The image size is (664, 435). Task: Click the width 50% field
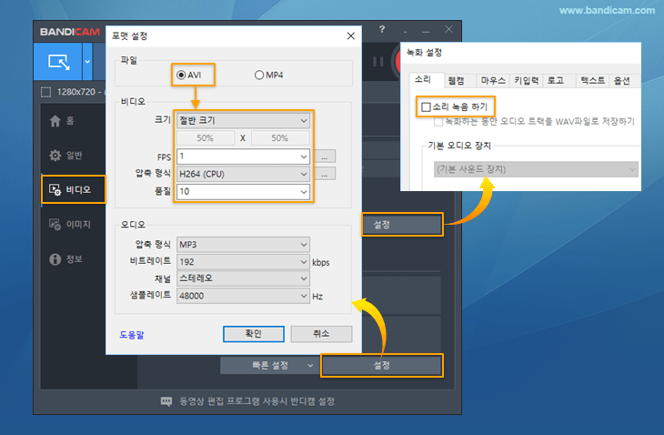click(205, 138)
